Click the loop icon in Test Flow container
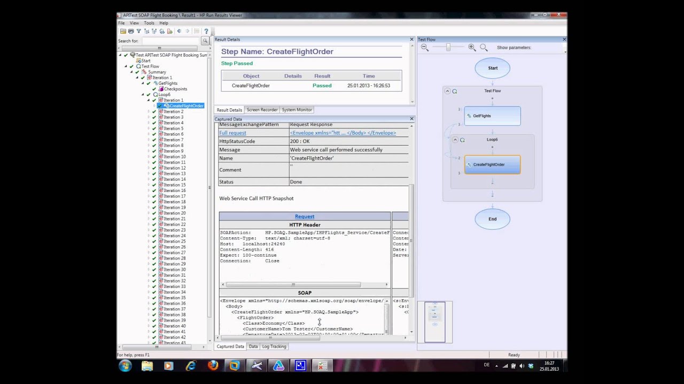 click(x=455, y=91)
